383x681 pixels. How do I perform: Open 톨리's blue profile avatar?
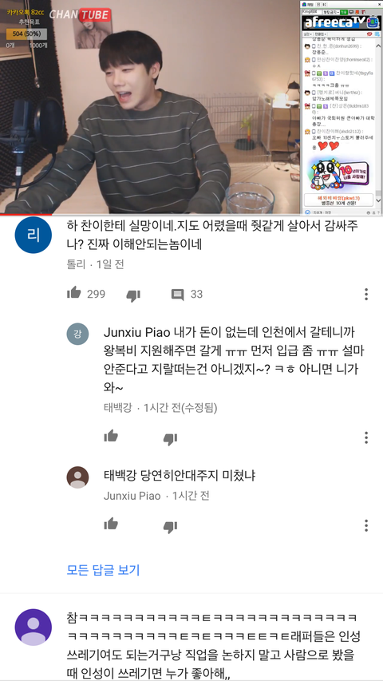click(33, 235)
